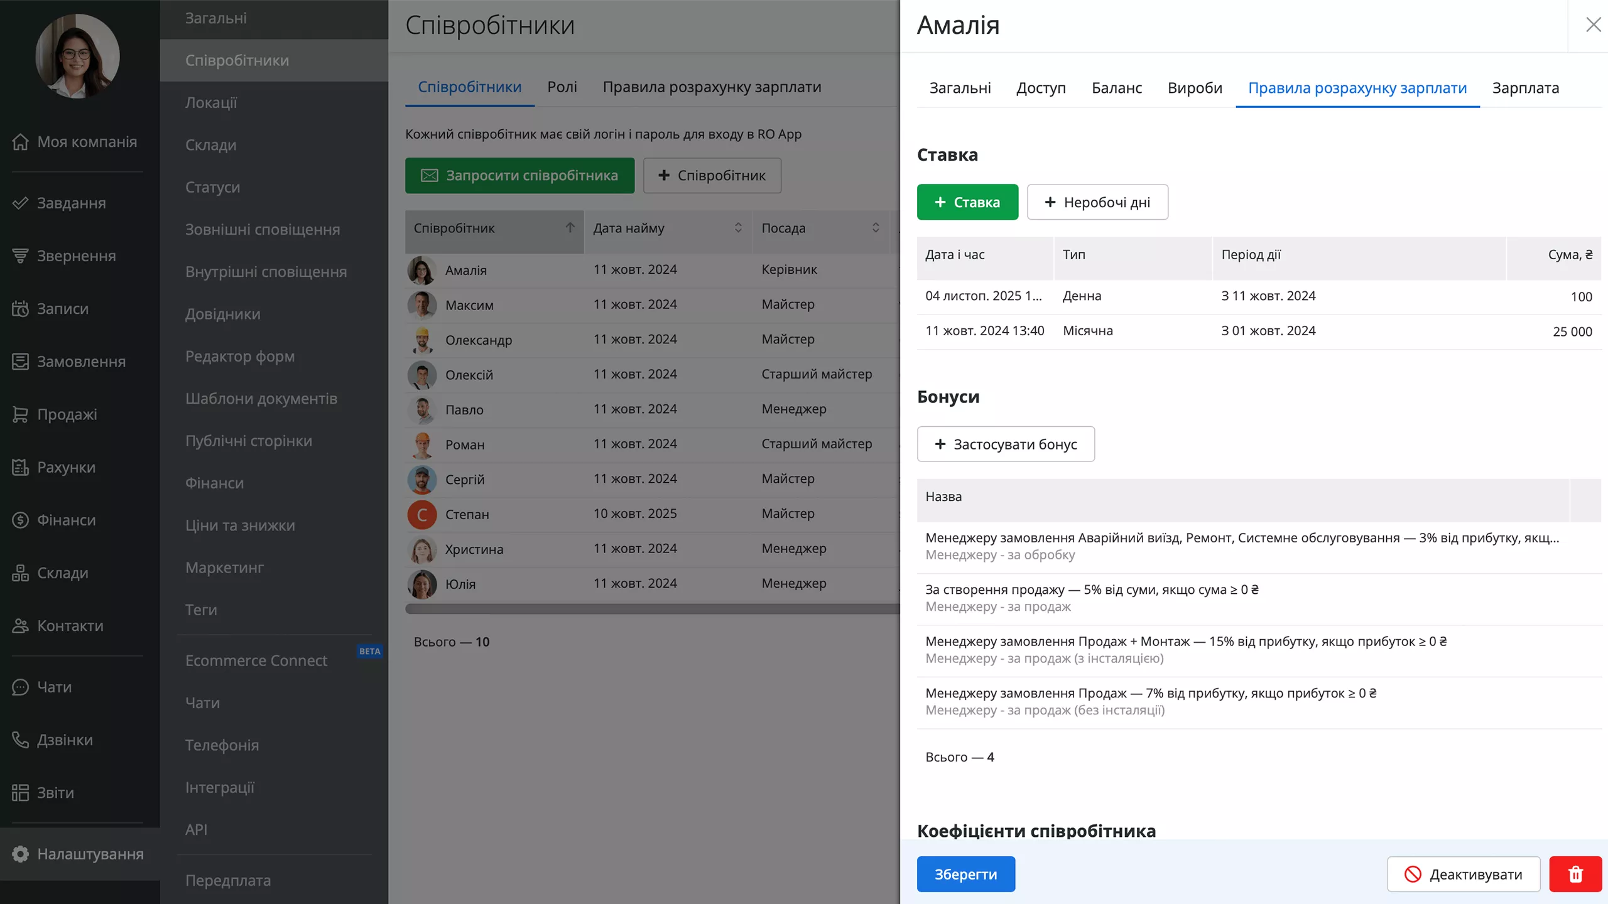The height and width of the screenshot is (904, 1608).
Task: Open Завдання via its checkmark icon
Action: pyautogui.click(x=20, y=203)
